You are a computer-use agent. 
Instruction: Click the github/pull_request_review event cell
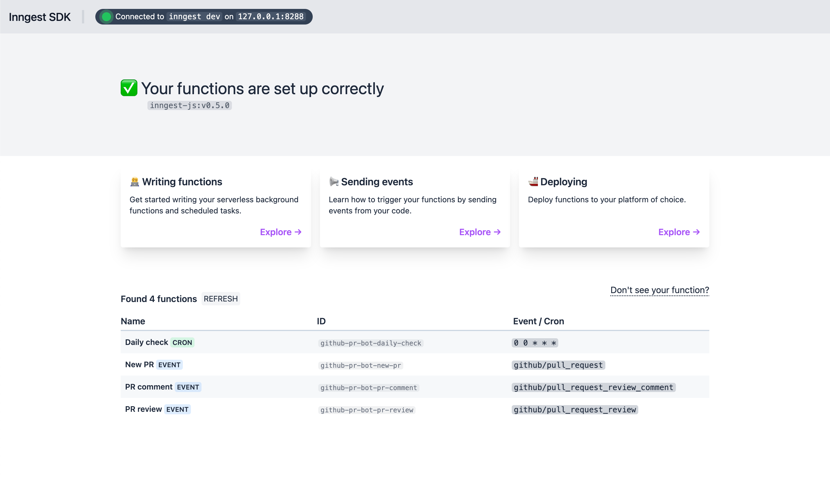point(575,410)
